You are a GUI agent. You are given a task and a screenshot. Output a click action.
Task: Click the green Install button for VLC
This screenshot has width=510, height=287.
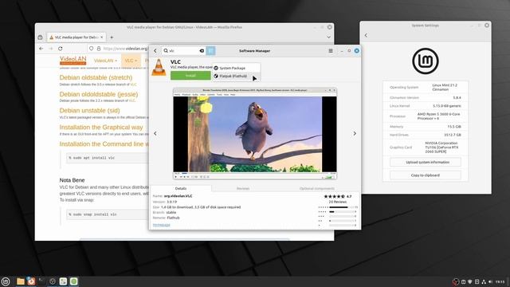point(190,76)
